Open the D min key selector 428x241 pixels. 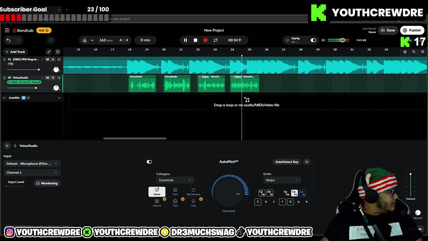point(145,40)
